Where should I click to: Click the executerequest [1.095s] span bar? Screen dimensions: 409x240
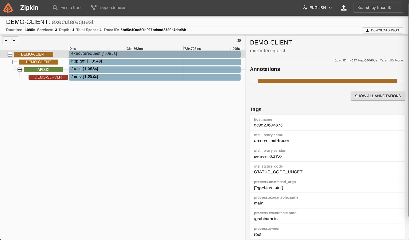pos(155,54)
